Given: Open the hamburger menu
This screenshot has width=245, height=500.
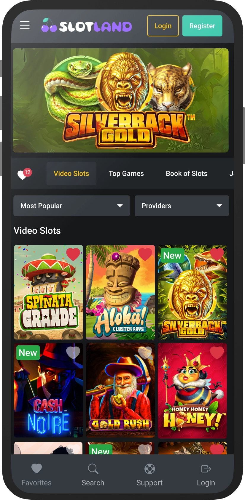Looking at the screenshot, I should 25,25.
